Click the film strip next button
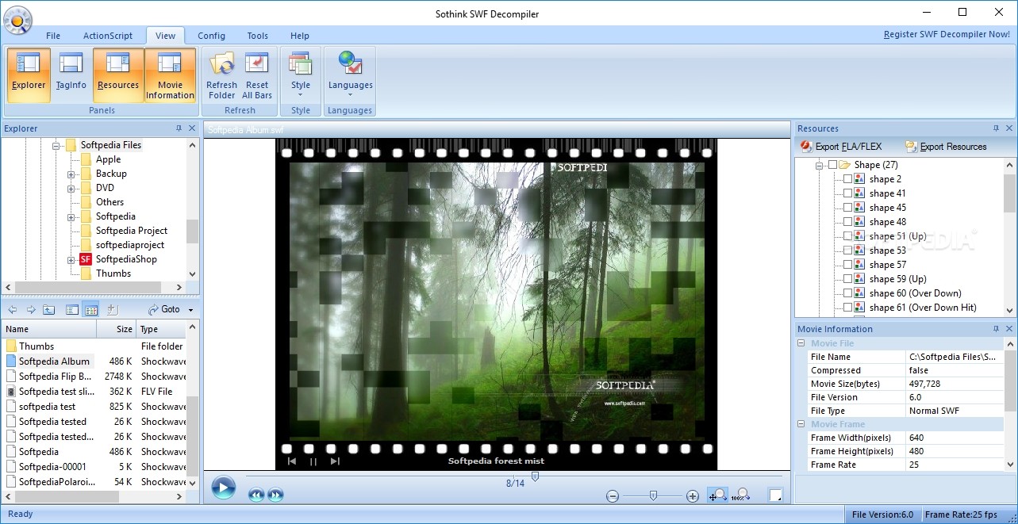The width and height of the screenshot is (1018, 524). point(335,461)
